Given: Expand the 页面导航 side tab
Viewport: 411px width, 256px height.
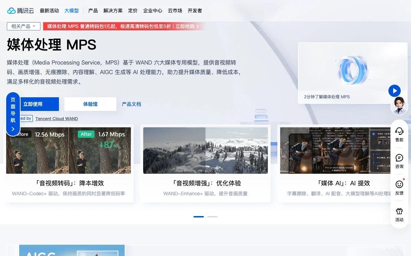Looking at the screenshot, I should (13, 114).
